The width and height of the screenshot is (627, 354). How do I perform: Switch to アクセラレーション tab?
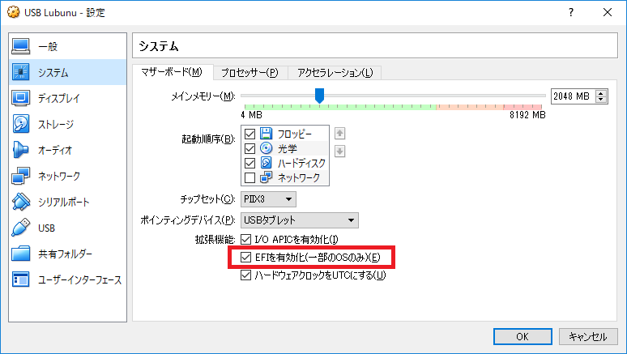335,73
